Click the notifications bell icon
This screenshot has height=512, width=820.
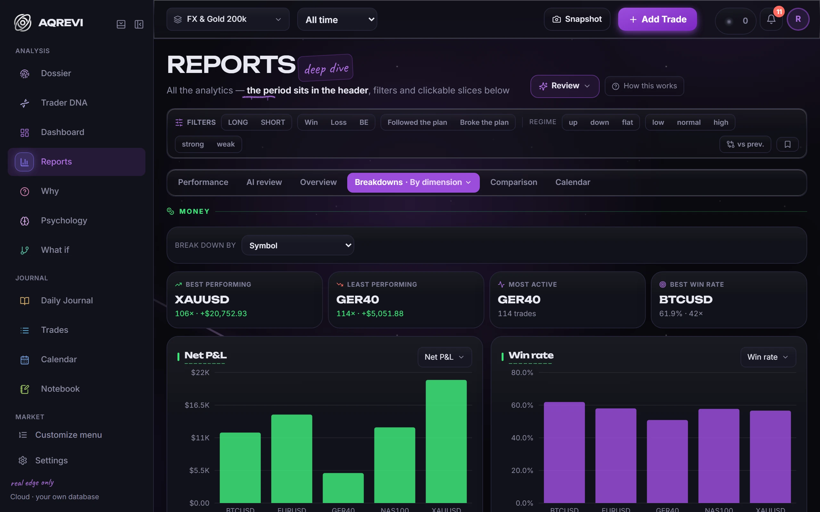pos(771,20)
